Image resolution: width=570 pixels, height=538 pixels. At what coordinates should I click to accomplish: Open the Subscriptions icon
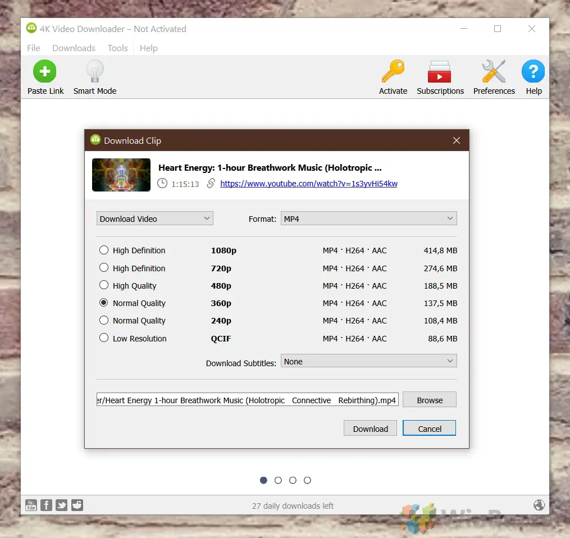click(440, 72)
